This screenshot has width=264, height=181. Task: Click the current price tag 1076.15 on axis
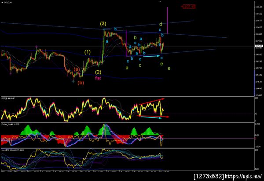coord(259,46)
